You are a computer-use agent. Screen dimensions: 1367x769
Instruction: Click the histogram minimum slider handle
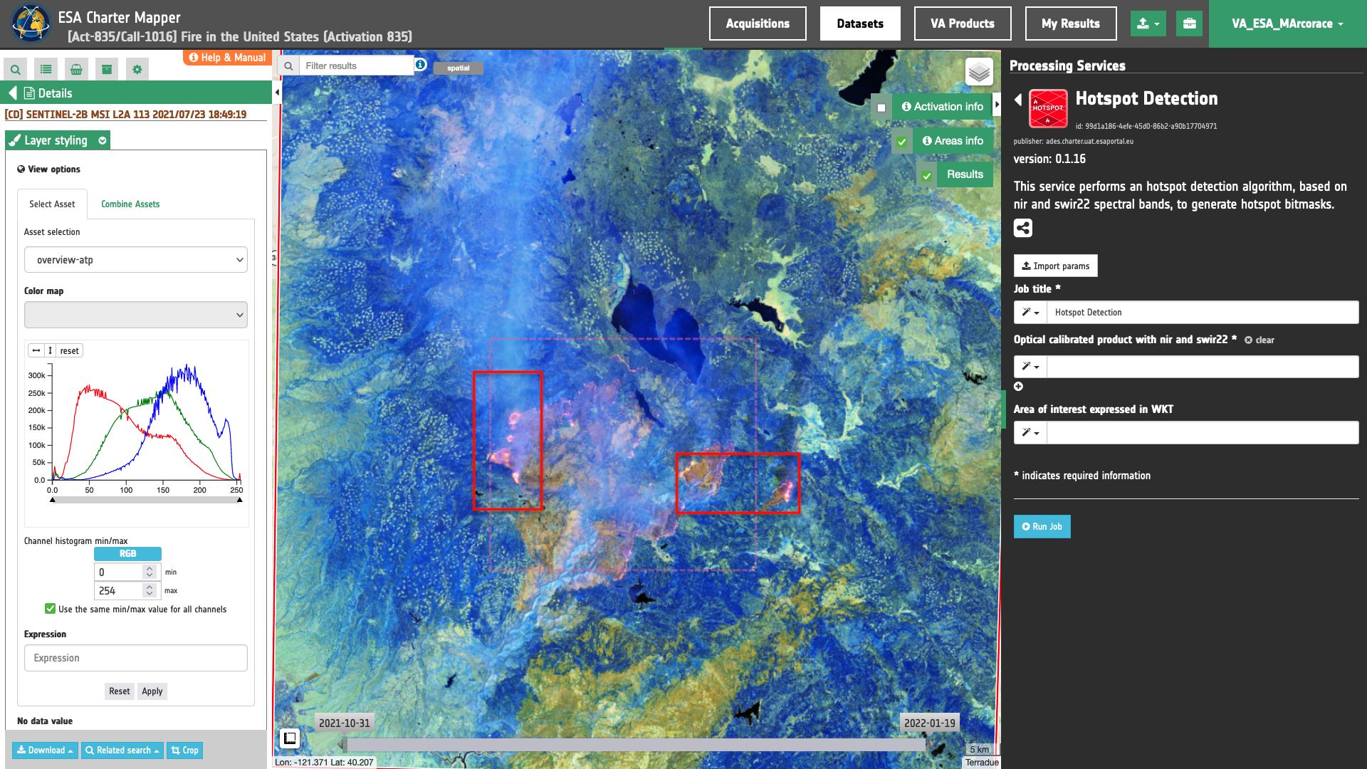pyautogui.click(x=53, y=500)
